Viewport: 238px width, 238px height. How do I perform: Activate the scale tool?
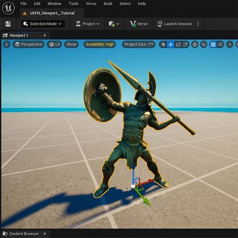[185, 44]
